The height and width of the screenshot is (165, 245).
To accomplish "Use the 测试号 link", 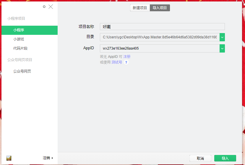I will (117, 62).
